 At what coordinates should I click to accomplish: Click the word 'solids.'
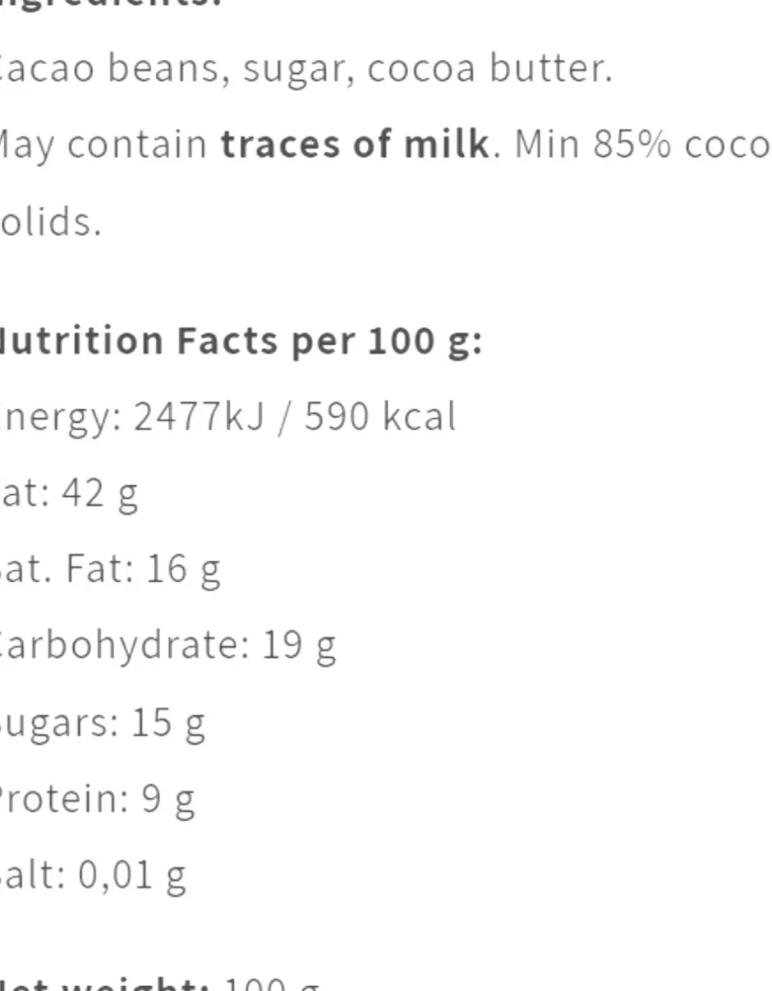coord(49,222)
